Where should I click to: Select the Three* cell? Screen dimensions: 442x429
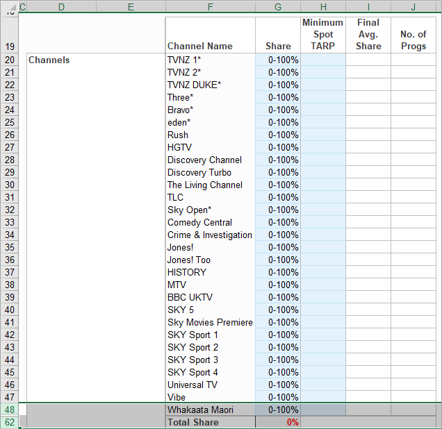pos(211,97)
